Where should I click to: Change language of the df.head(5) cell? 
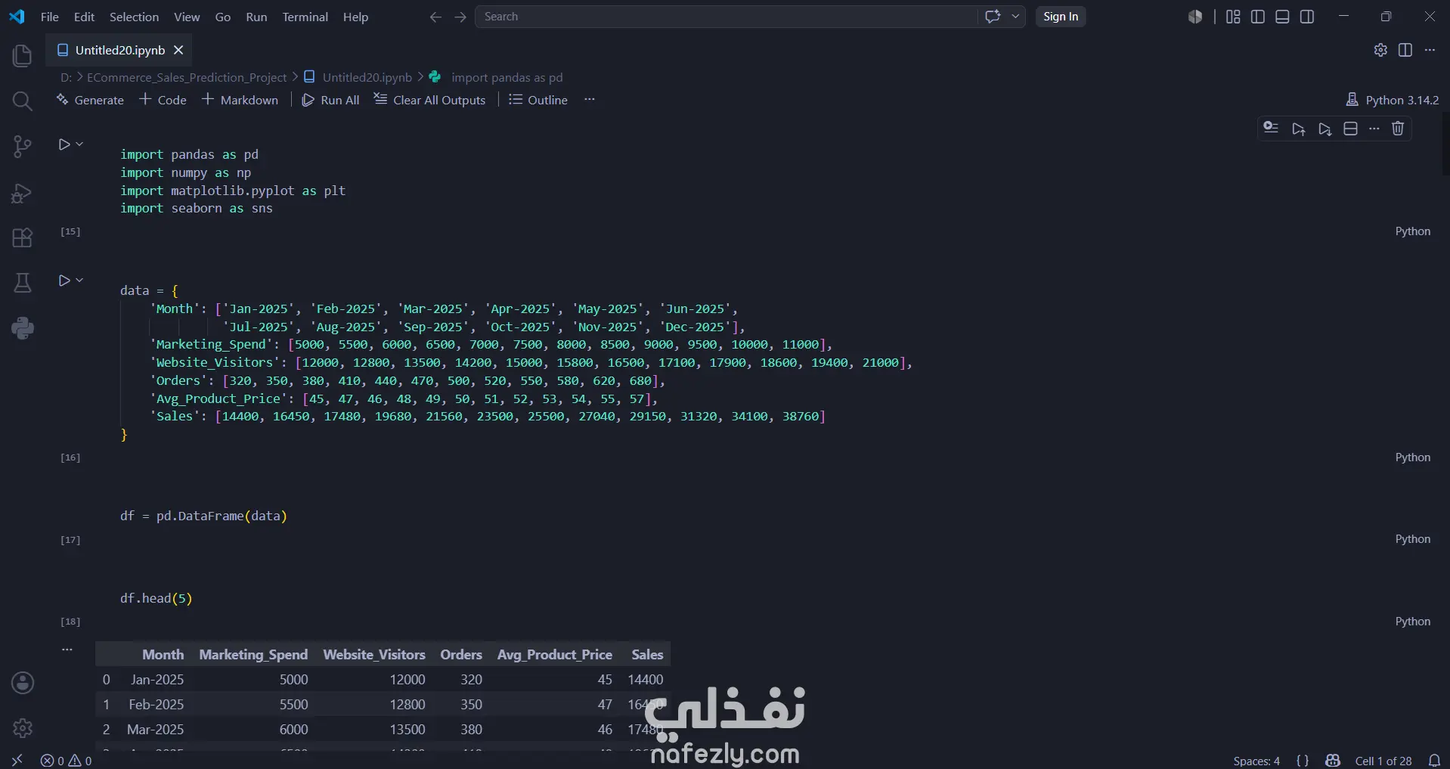[x=1413, y=622]
